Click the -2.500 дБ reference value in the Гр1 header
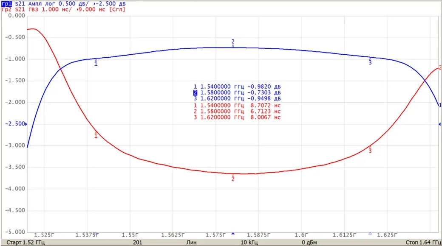Screen dimensions: 442x246 coord(111,4)
